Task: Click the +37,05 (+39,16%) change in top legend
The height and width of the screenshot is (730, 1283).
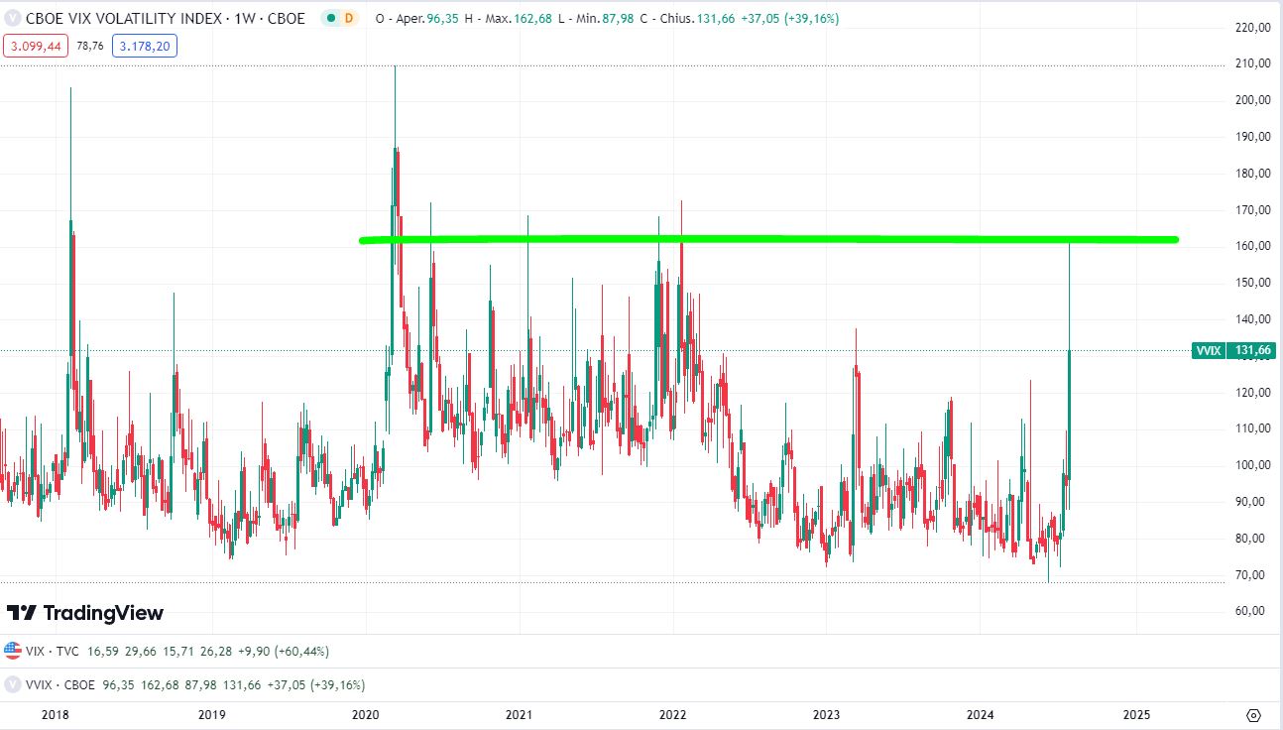Action: tap(789, 18)
